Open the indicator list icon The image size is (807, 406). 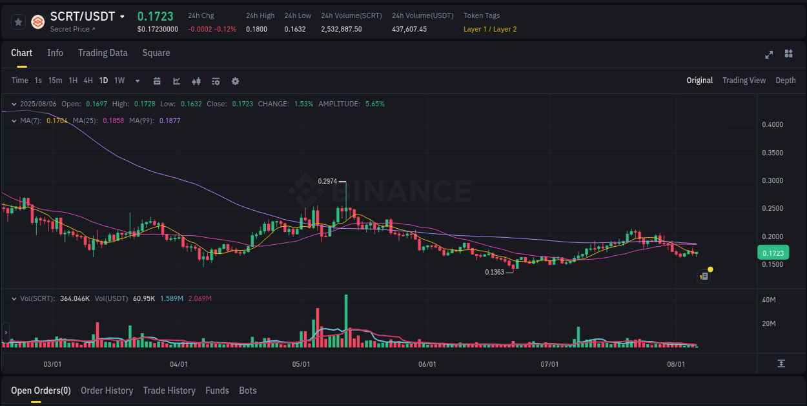pyautogui.click(x=215, y=81)
